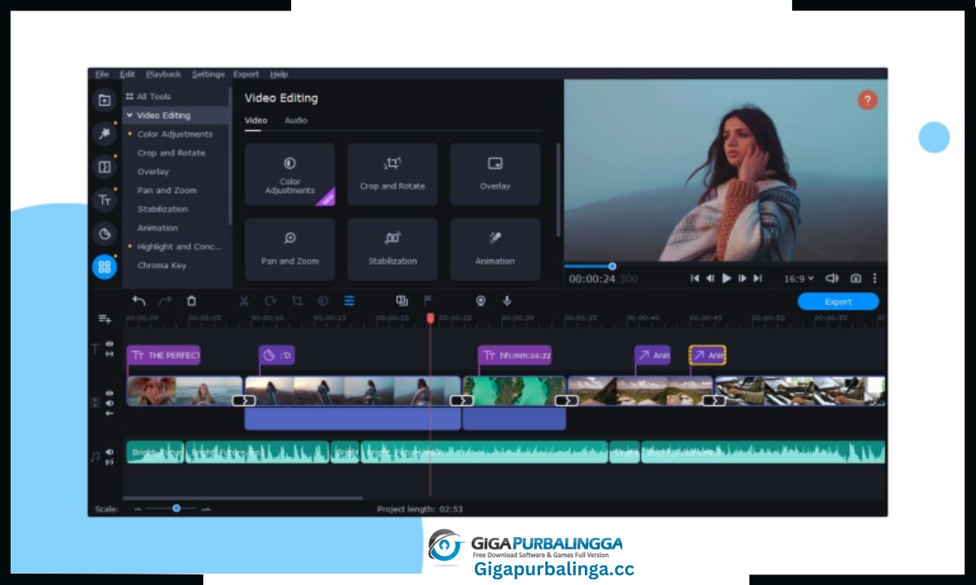The height and width of the screenshot is (585, 976).
Task: Select Highlight and Conceal in the tools list
Action: [x=179, y=246]
